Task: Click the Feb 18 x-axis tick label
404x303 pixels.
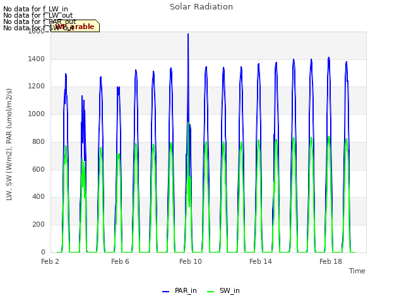Action: [331, 261]
